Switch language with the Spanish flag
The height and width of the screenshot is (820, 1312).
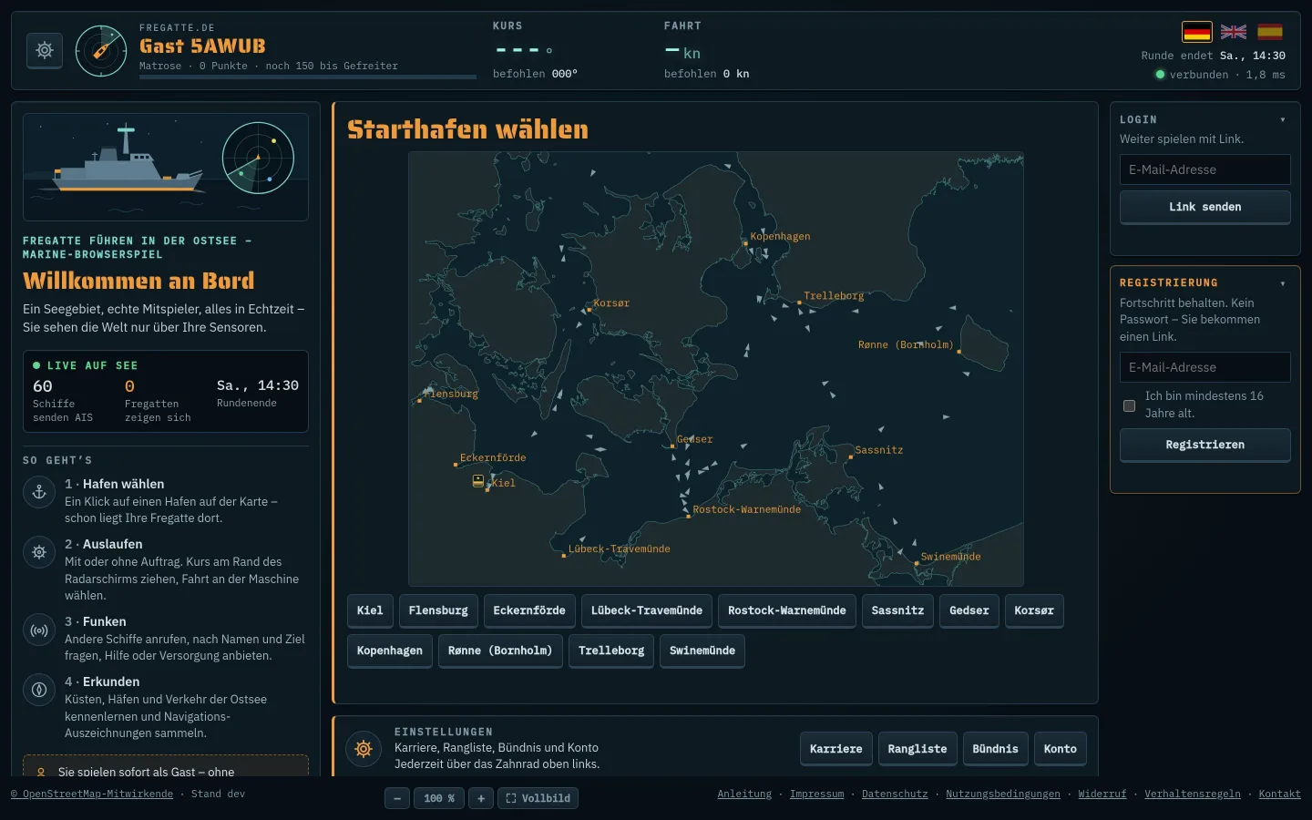click(1270, 32)
